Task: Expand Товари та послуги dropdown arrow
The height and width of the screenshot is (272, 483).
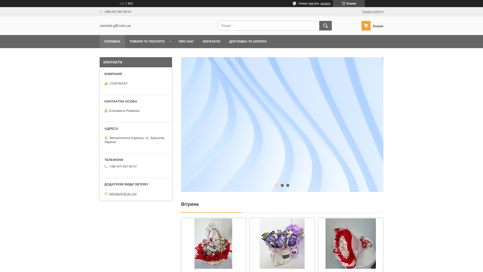Action: 170,42
